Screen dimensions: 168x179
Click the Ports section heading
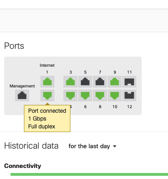click(x=14, y=46)
